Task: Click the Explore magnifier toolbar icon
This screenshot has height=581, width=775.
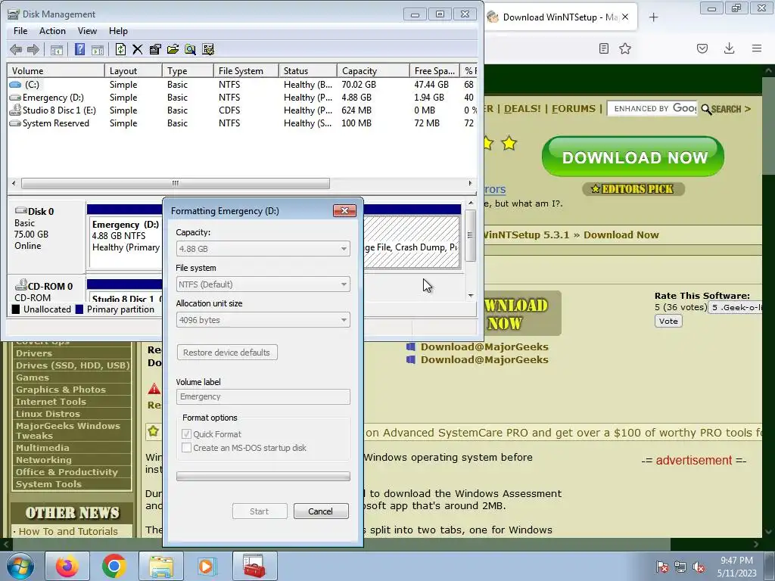Action: [190, 49]
